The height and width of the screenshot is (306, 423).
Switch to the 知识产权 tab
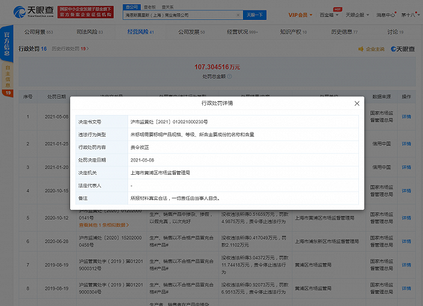pos(293,32)
